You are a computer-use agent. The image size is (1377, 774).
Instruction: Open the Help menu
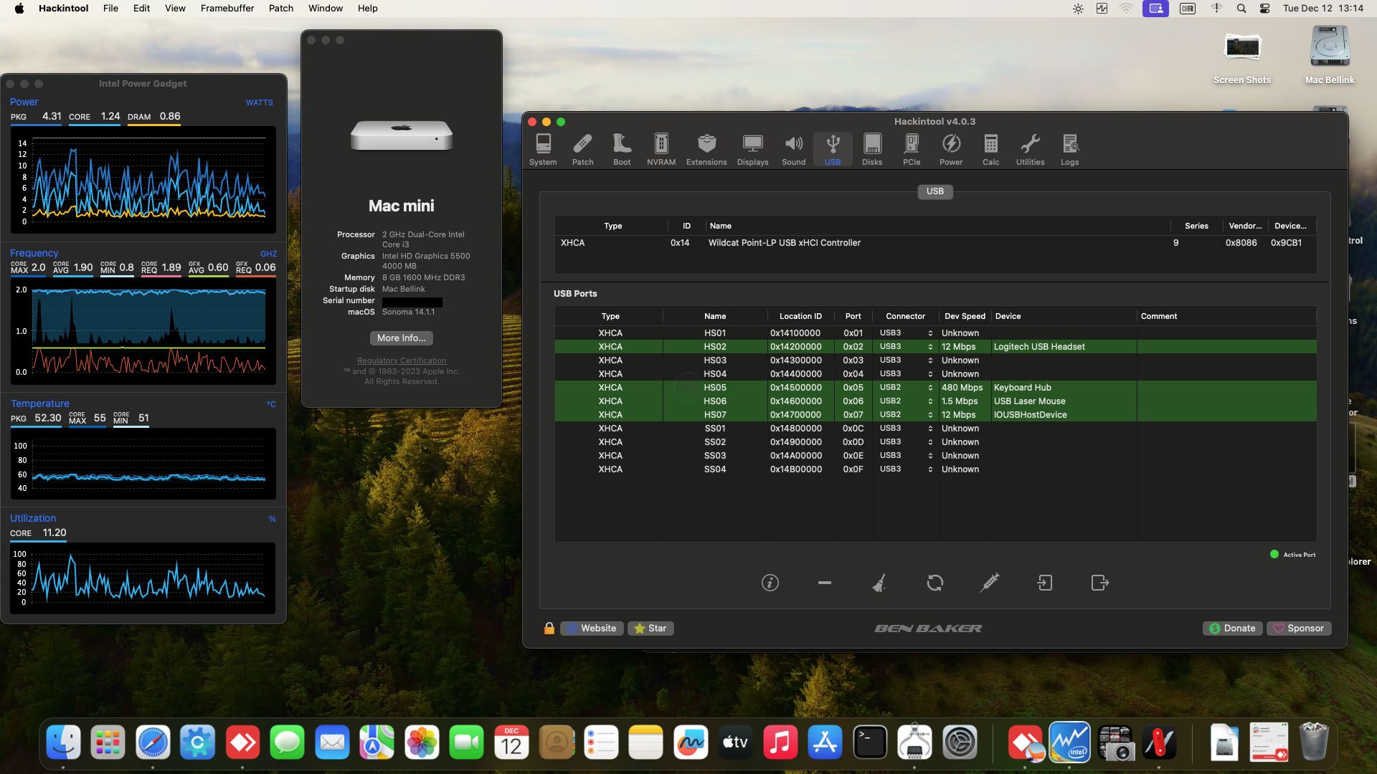coord(367,9)
